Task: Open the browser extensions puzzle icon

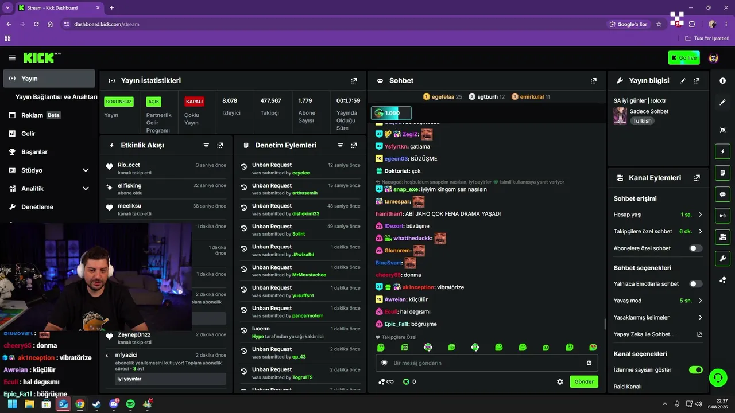Action: [x=692, y=24]
